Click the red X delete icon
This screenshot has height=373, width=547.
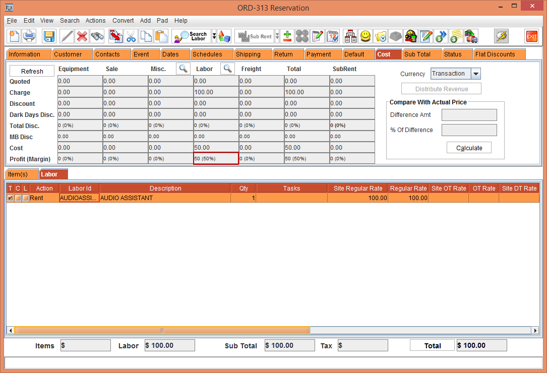(x=82, y=36)
